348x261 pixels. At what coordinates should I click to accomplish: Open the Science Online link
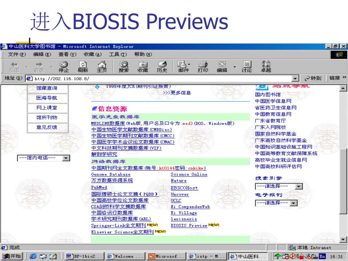click(x=189, y=174)
